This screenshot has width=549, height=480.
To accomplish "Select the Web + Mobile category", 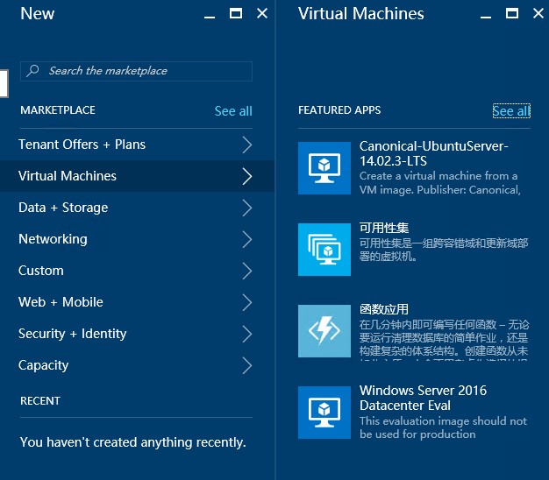I will point(137,302).
